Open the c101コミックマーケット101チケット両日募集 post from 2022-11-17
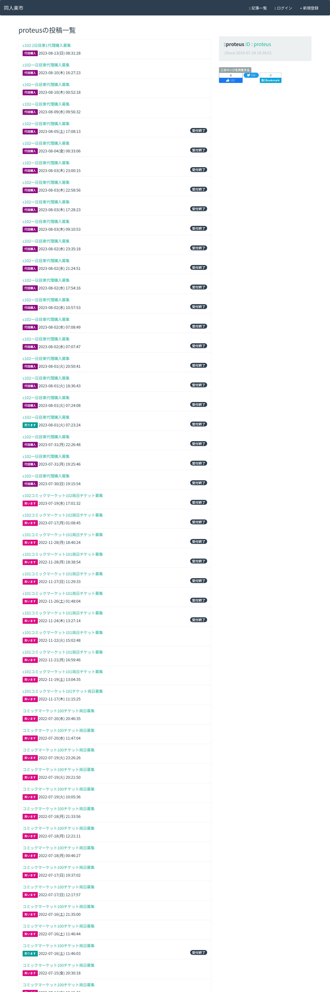Image resolution: width=330 pixels, height=992 pixels. (63, 691)
